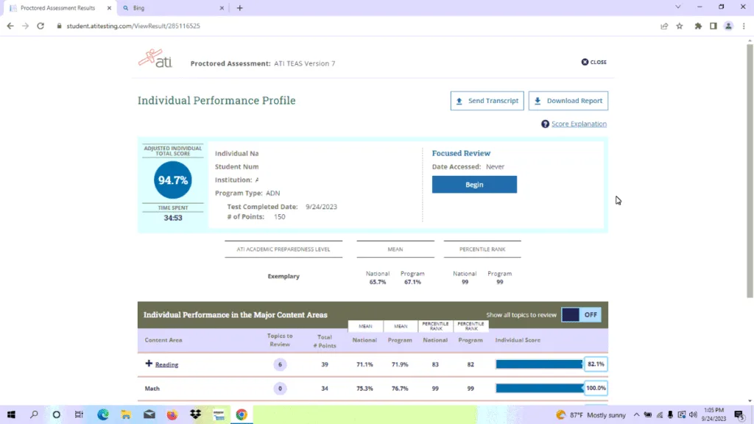The width and height of the screenshot is (754, 424).
Task: Click the address bar URL
Action: [x=133, y=26]
